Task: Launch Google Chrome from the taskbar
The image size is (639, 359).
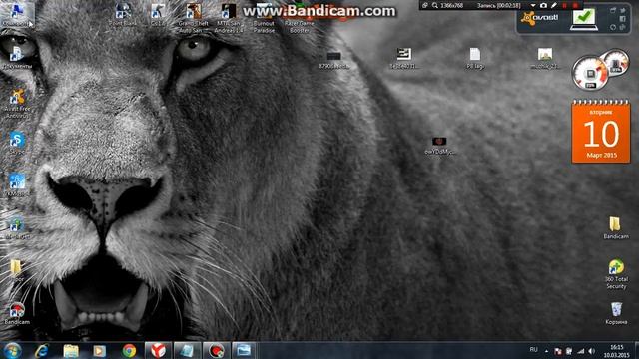Action: (129, 350)
